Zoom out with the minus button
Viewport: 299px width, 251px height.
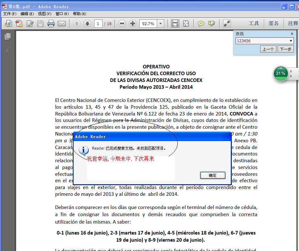coord(122,24)
